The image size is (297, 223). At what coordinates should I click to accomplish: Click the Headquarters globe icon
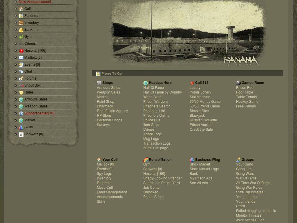[146, 83]
